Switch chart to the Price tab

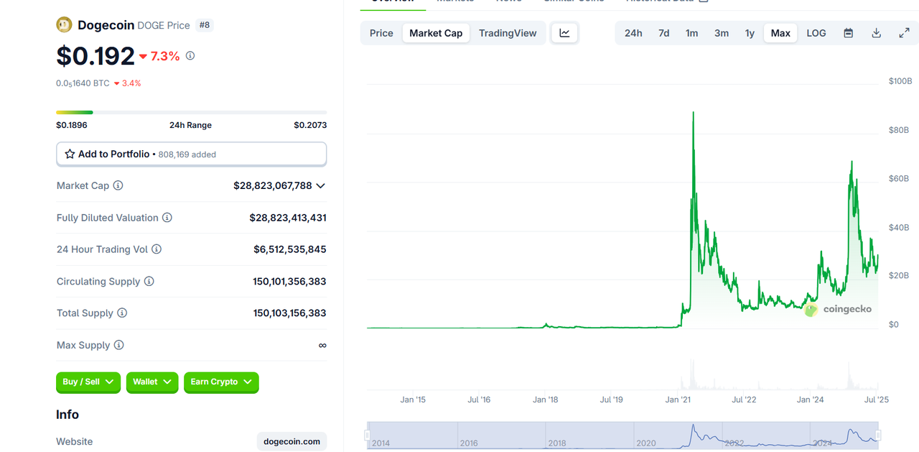[x=381, y=33]
